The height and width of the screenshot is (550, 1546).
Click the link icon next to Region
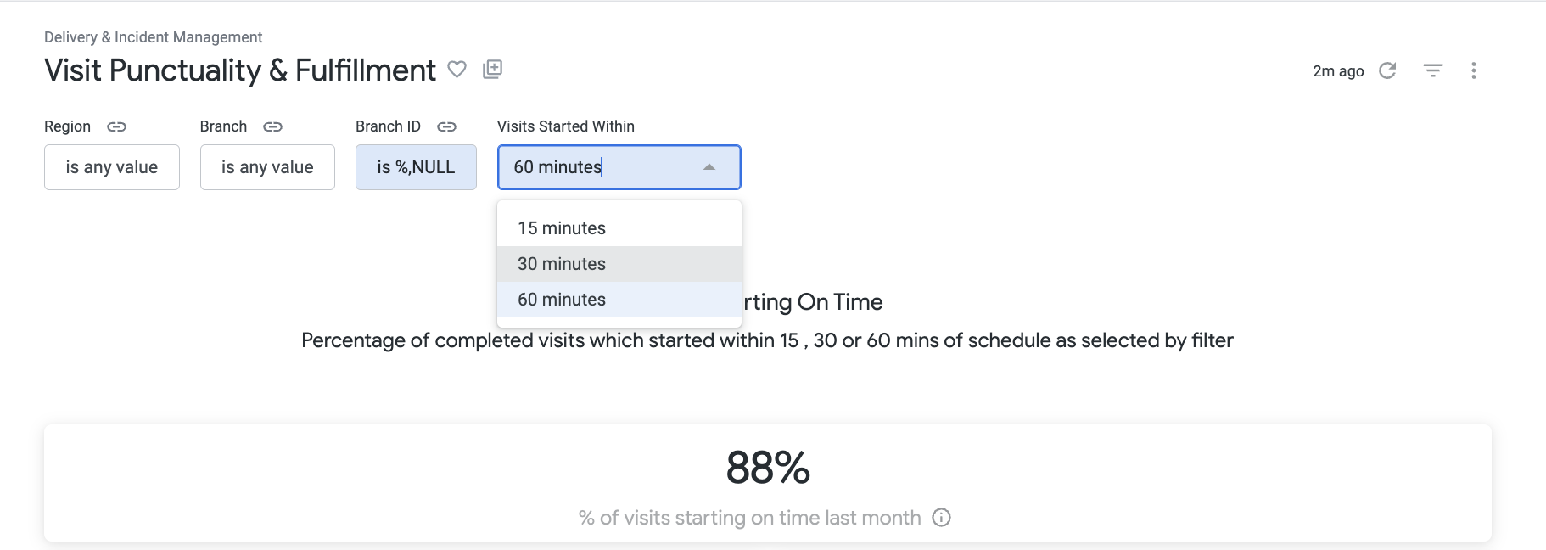coord(116,126)
